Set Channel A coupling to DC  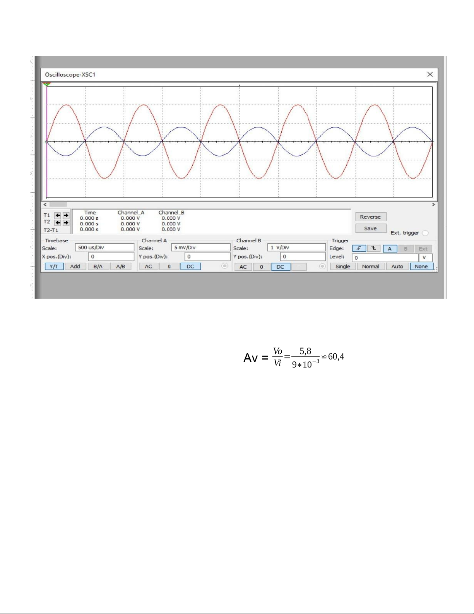click(x=190, y=267)
